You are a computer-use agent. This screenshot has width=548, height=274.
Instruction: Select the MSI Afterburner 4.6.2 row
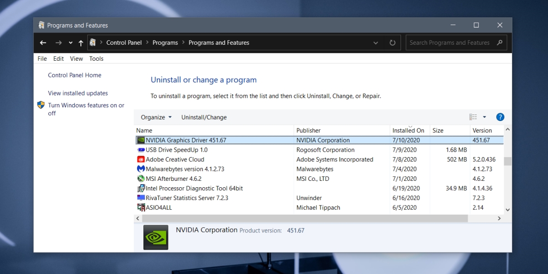point(319,179)
